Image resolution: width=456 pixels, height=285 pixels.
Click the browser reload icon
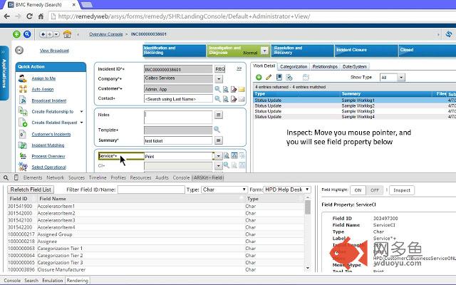tap(29, 16)
